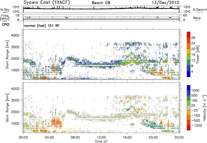Screen dimensions: 207x143
Task: Click '4000' on the power panel range axis
Action: click(x=15, y=35)
